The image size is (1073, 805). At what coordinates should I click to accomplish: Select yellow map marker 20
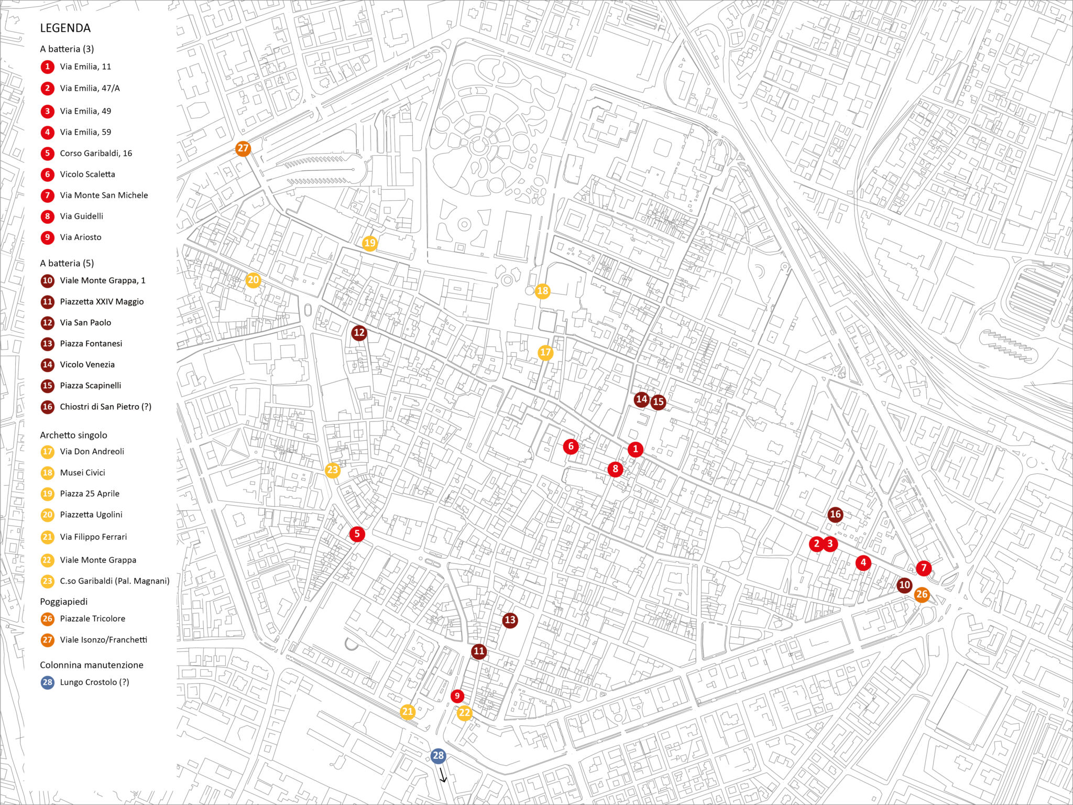click(x=253, y=280)
